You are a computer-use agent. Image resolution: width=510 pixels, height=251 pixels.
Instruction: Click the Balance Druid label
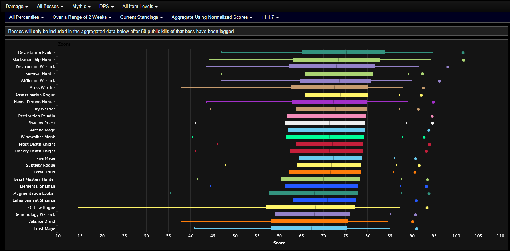pos(42,221)
